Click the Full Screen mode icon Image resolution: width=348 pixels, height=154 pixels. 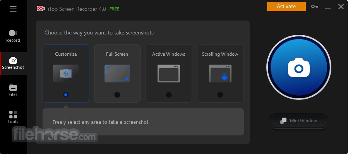117,74
